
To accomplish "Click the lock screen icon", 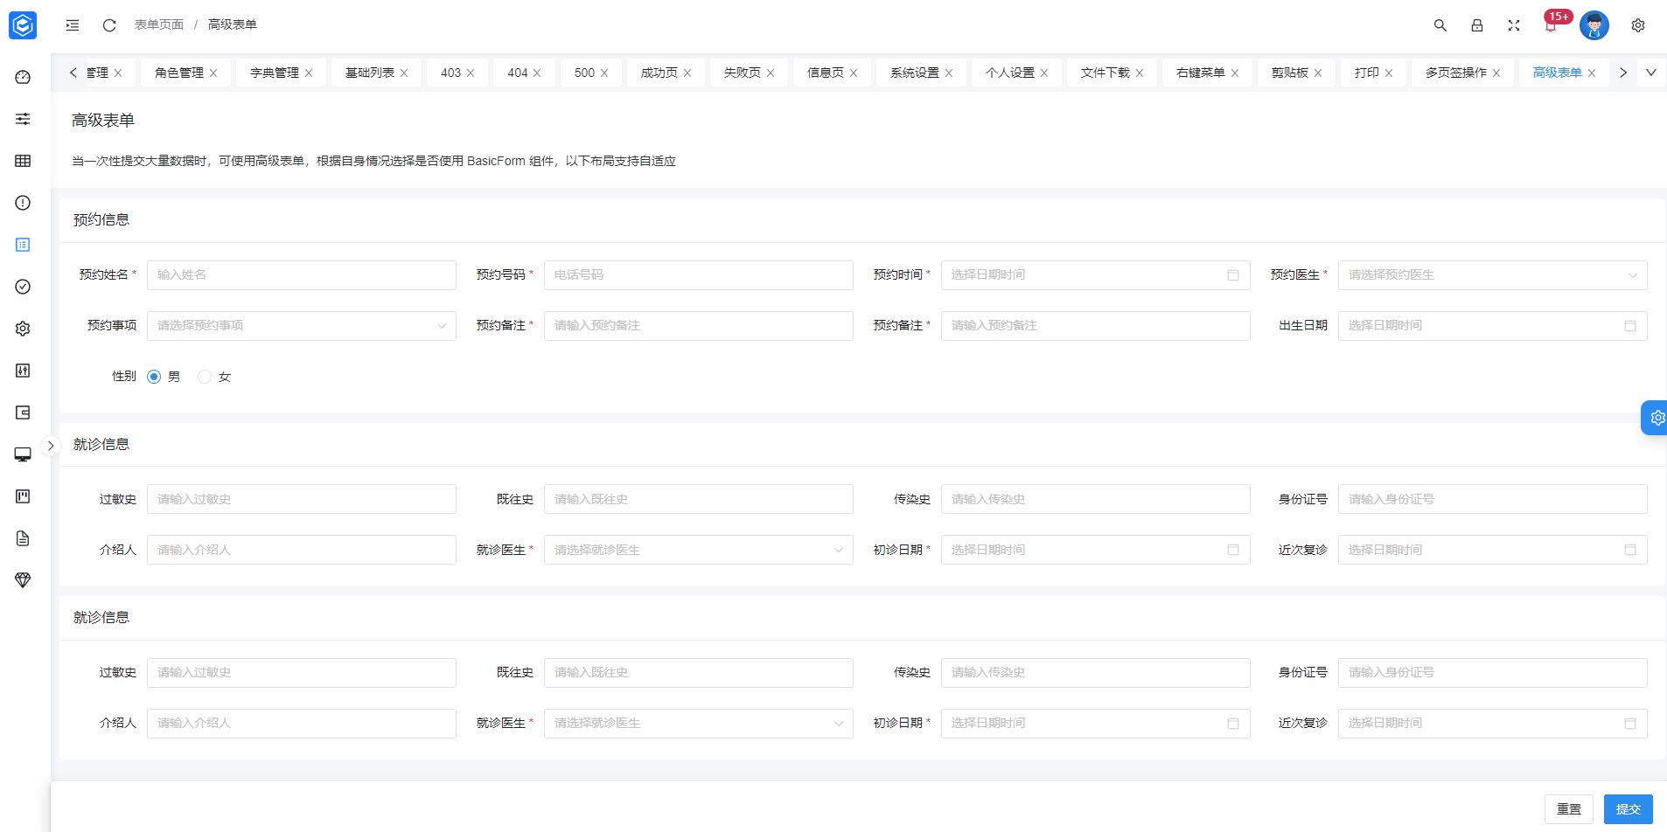I will (x=1476, y=25).
